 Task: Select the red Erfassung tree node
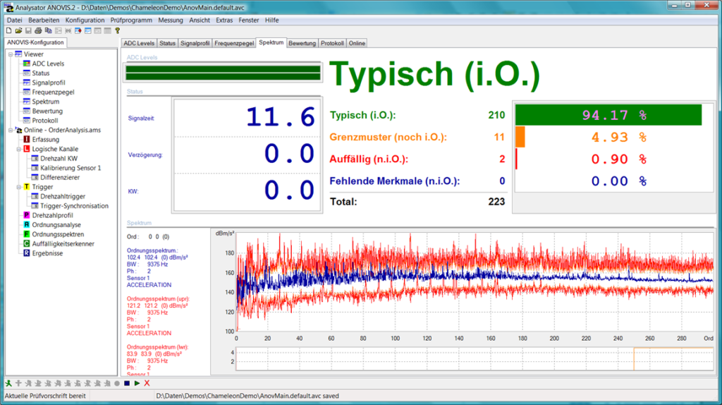[x=47, y=140]
